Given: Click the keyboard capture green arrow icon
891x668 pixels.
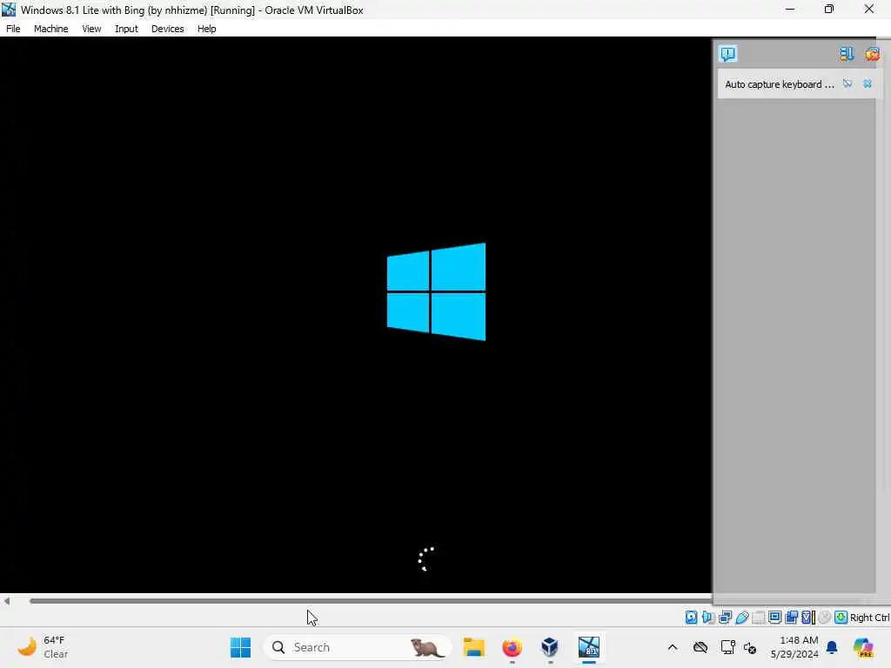Looking at the screenshot, I should 841,618.
